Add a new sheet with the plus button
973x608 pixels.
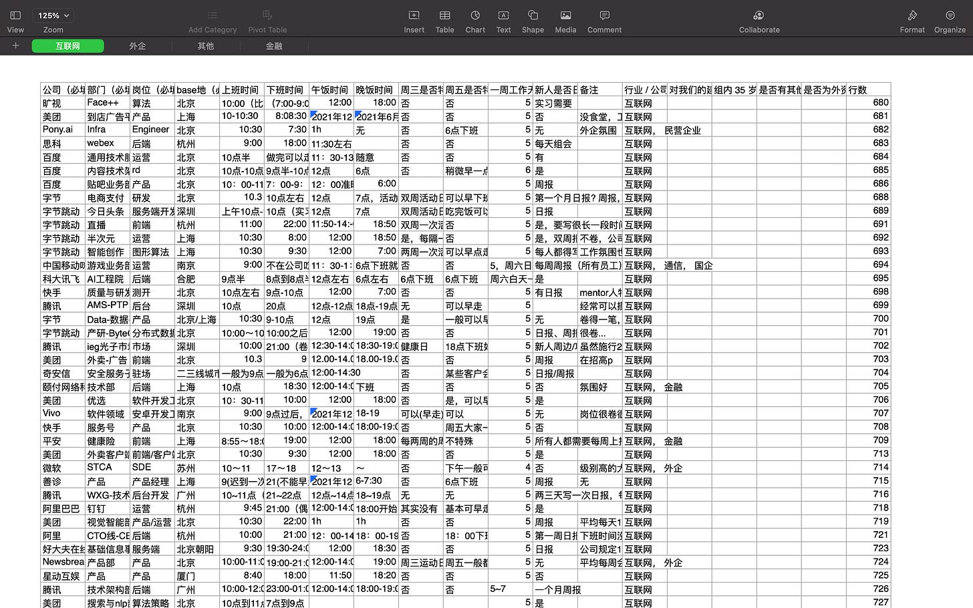(x=15, y=46)
